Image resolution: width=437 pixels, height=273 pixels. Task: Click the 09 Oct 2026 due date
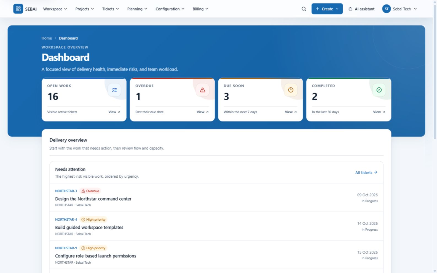pyautogui.click(x=368, y=195)
